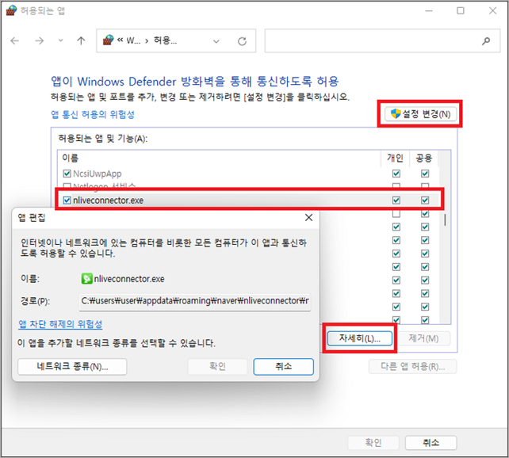Toggle the NcsiUwpApp name checkbox

coord(67,174)
